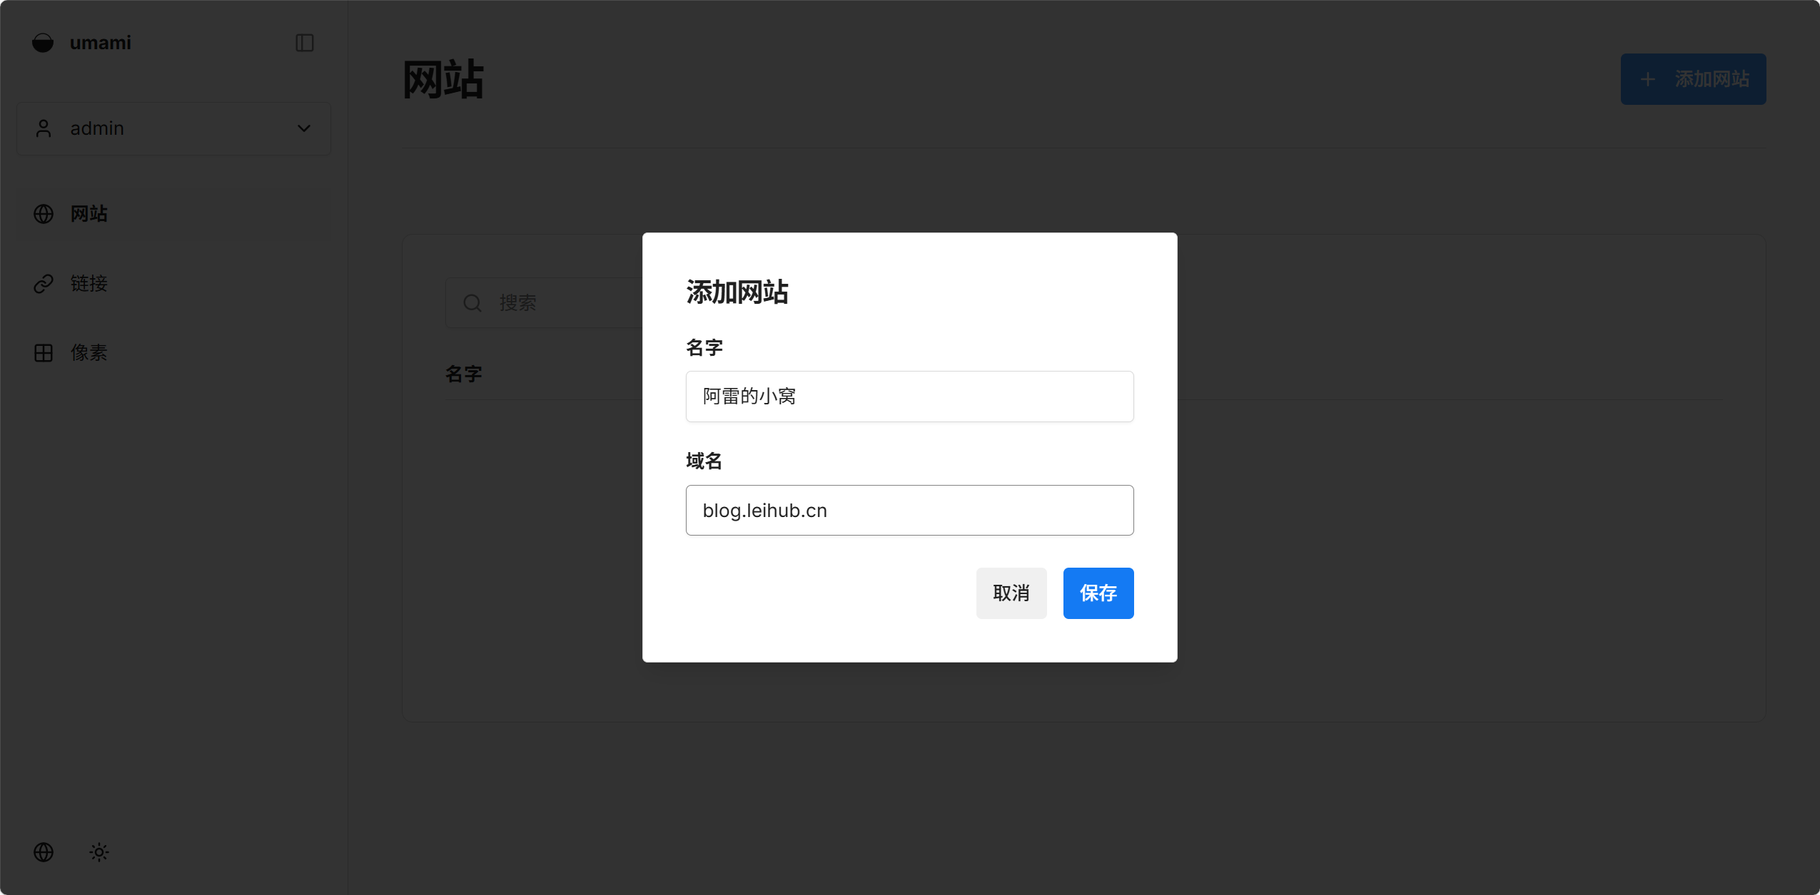Viewport: 1820px width, 895px height.
Task: Toggle light theme sun icon
Action: coord(99,852)
